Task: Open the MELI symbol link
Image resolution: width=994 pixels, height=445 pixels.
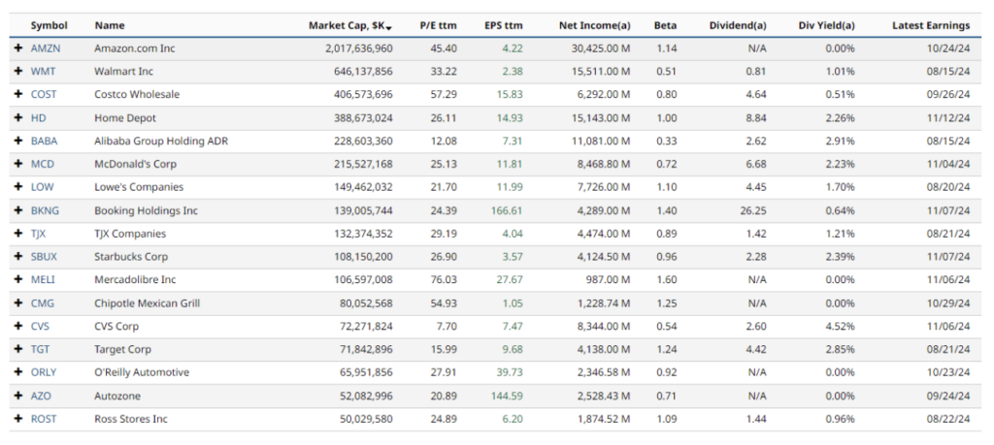Action: click(43, 280)
